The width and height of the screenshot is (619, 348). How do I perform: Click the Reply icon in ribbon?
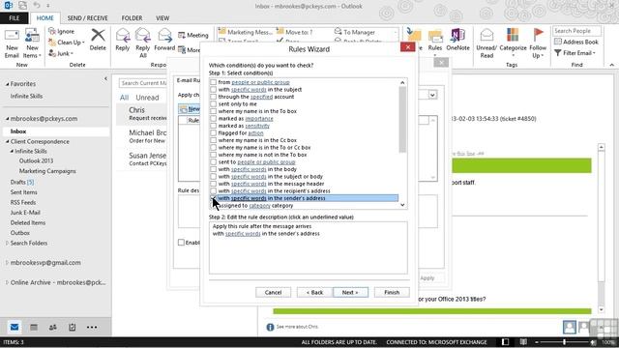coord(123,35)
